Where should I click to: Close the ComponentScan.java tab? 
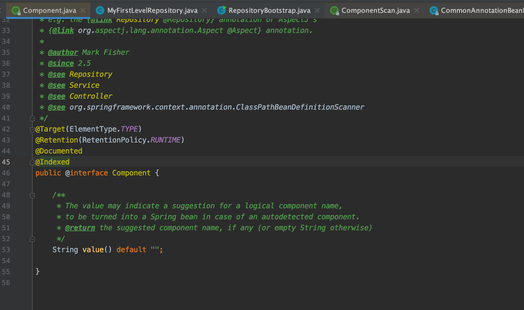417,10
